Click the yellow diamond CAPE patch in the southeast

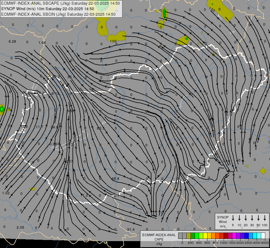263,171
